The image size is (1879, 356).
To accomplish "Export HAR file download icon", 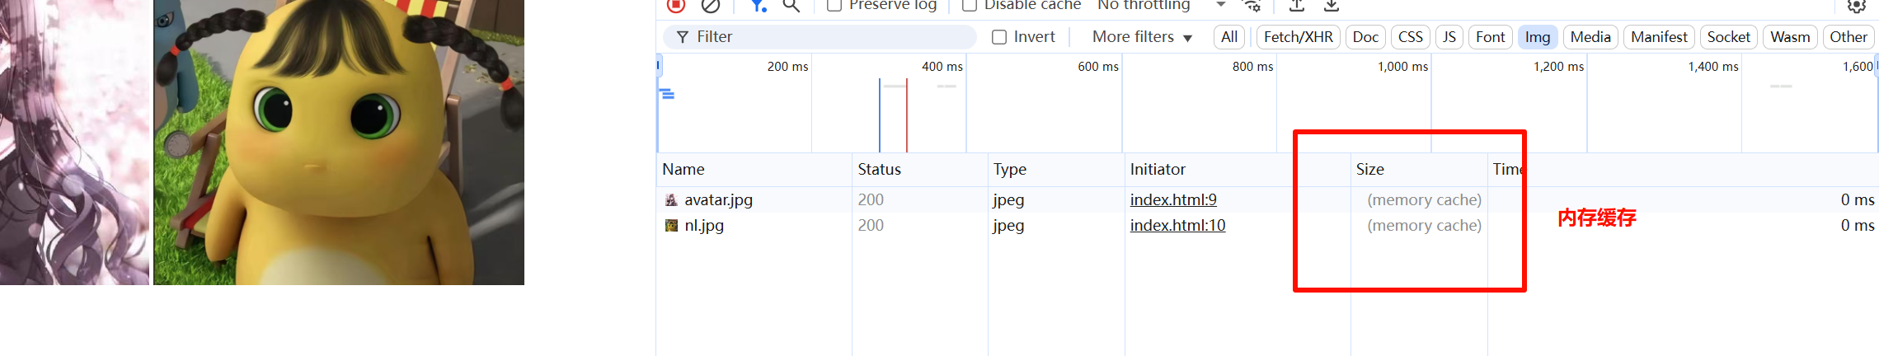I will 1332,5.
